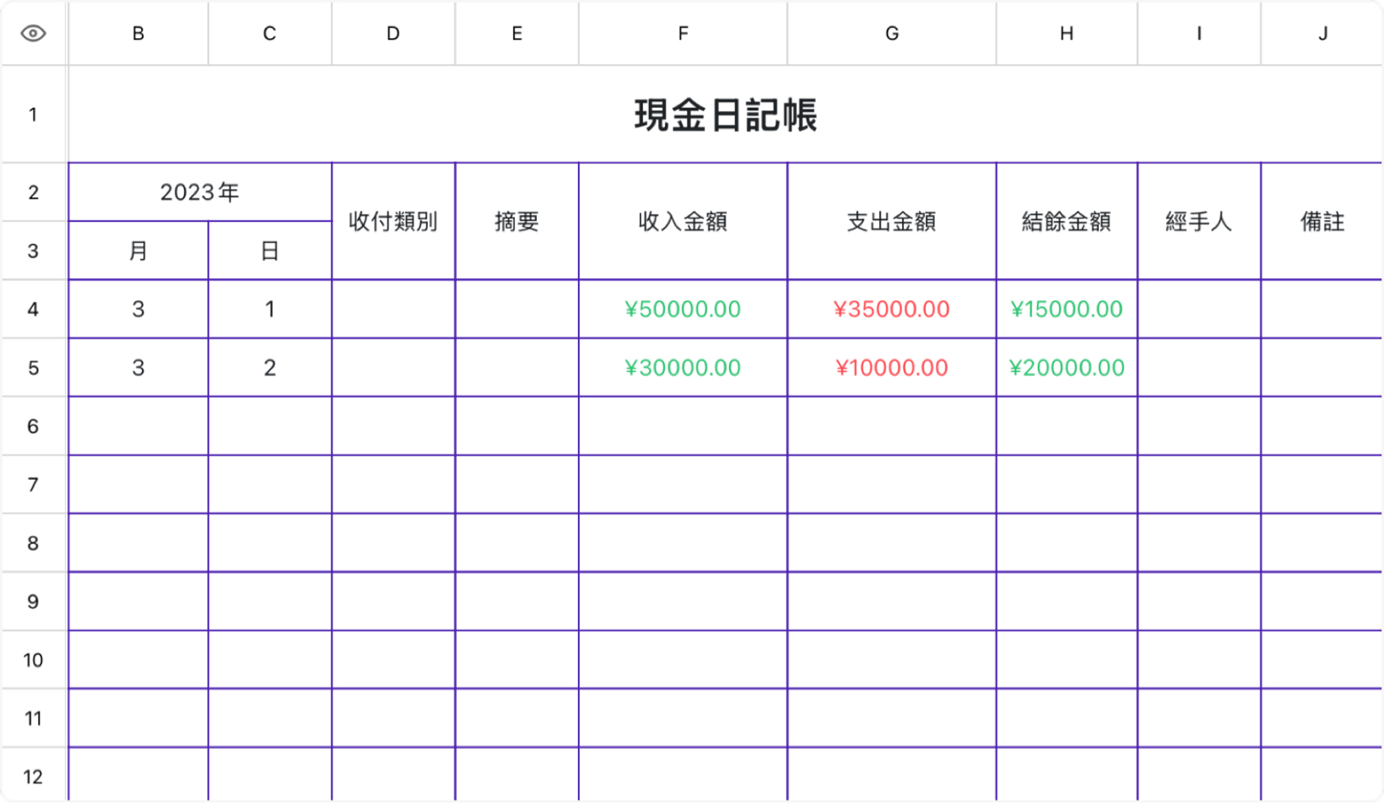Select column D header

click(x=393, y=34)
